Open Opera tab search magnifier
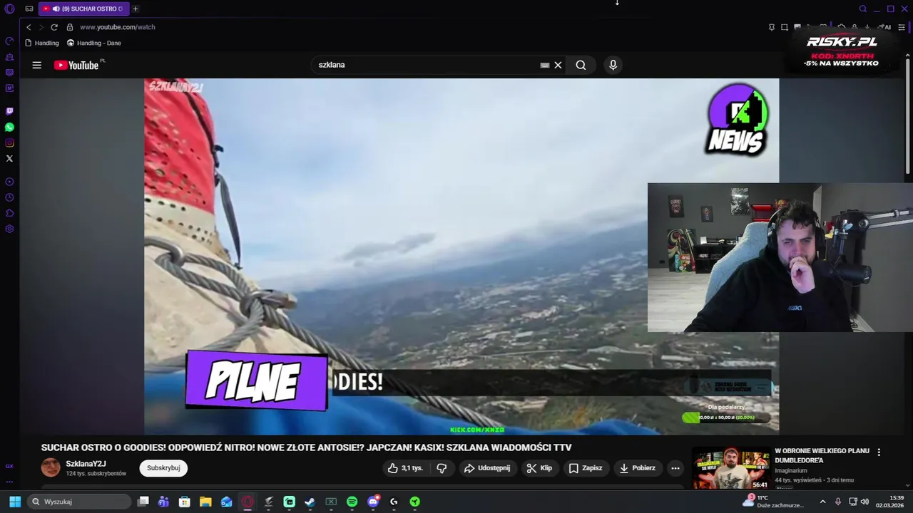This screenshot has height=513, width=913. coord(862,9)
